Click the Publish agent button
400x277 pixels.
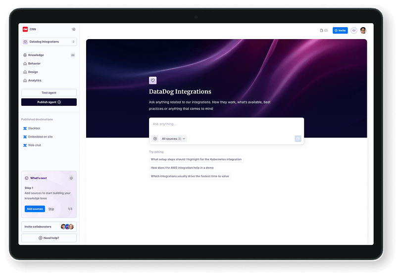click(x=49, y=102)
